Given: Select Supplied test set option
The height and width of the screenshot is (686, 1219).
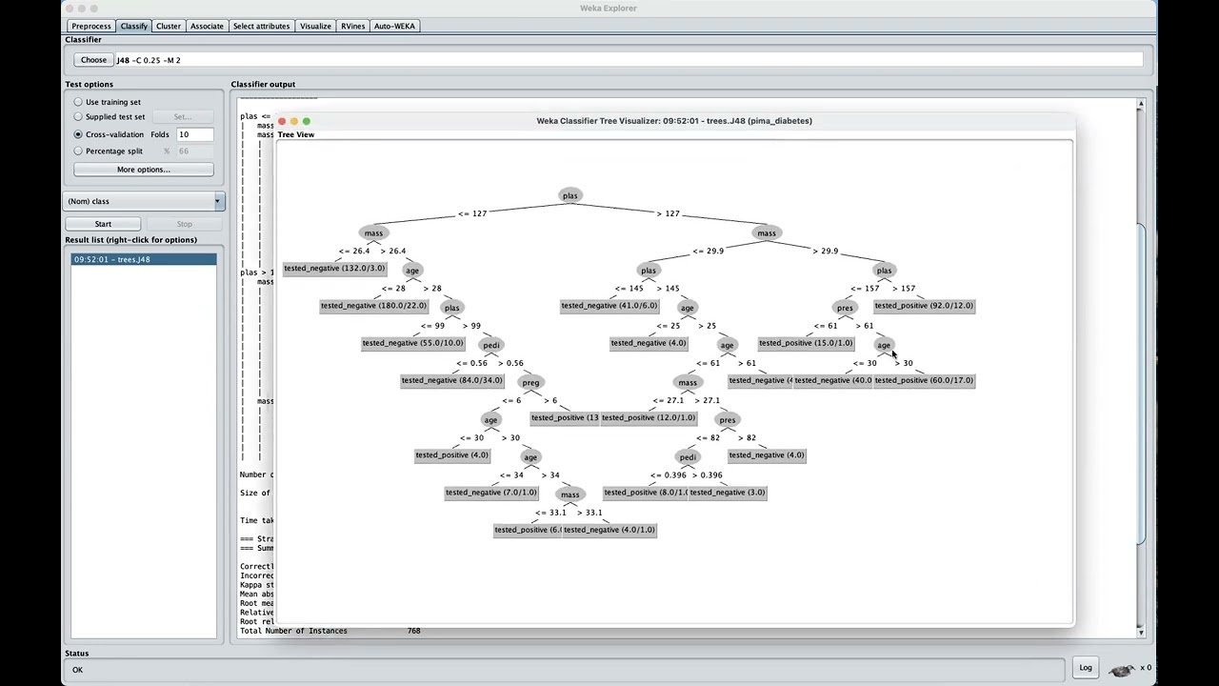Looking at the screenshot, I should (78, 117).
